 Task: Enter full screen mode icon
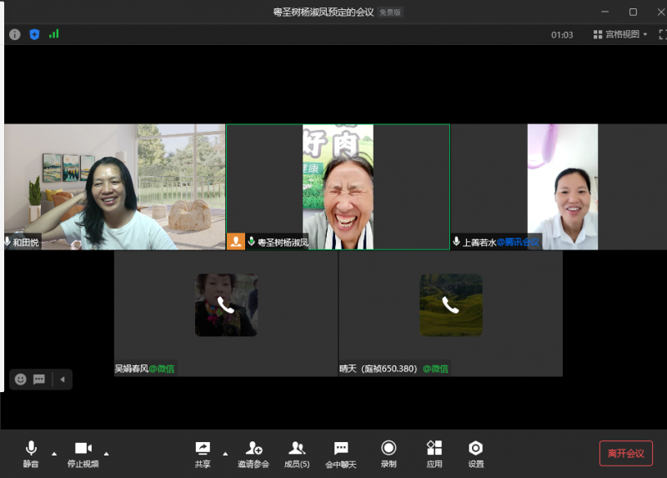[662, 34]
